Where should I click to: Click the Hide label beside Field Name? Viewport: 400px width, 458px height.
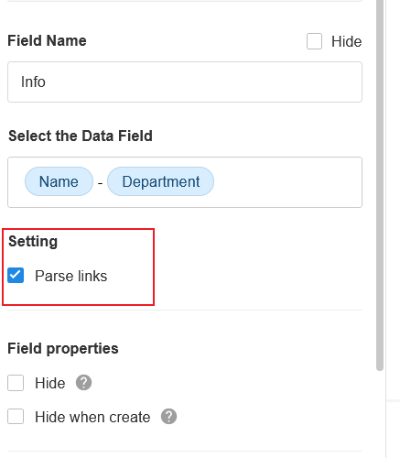coord(347,41)
